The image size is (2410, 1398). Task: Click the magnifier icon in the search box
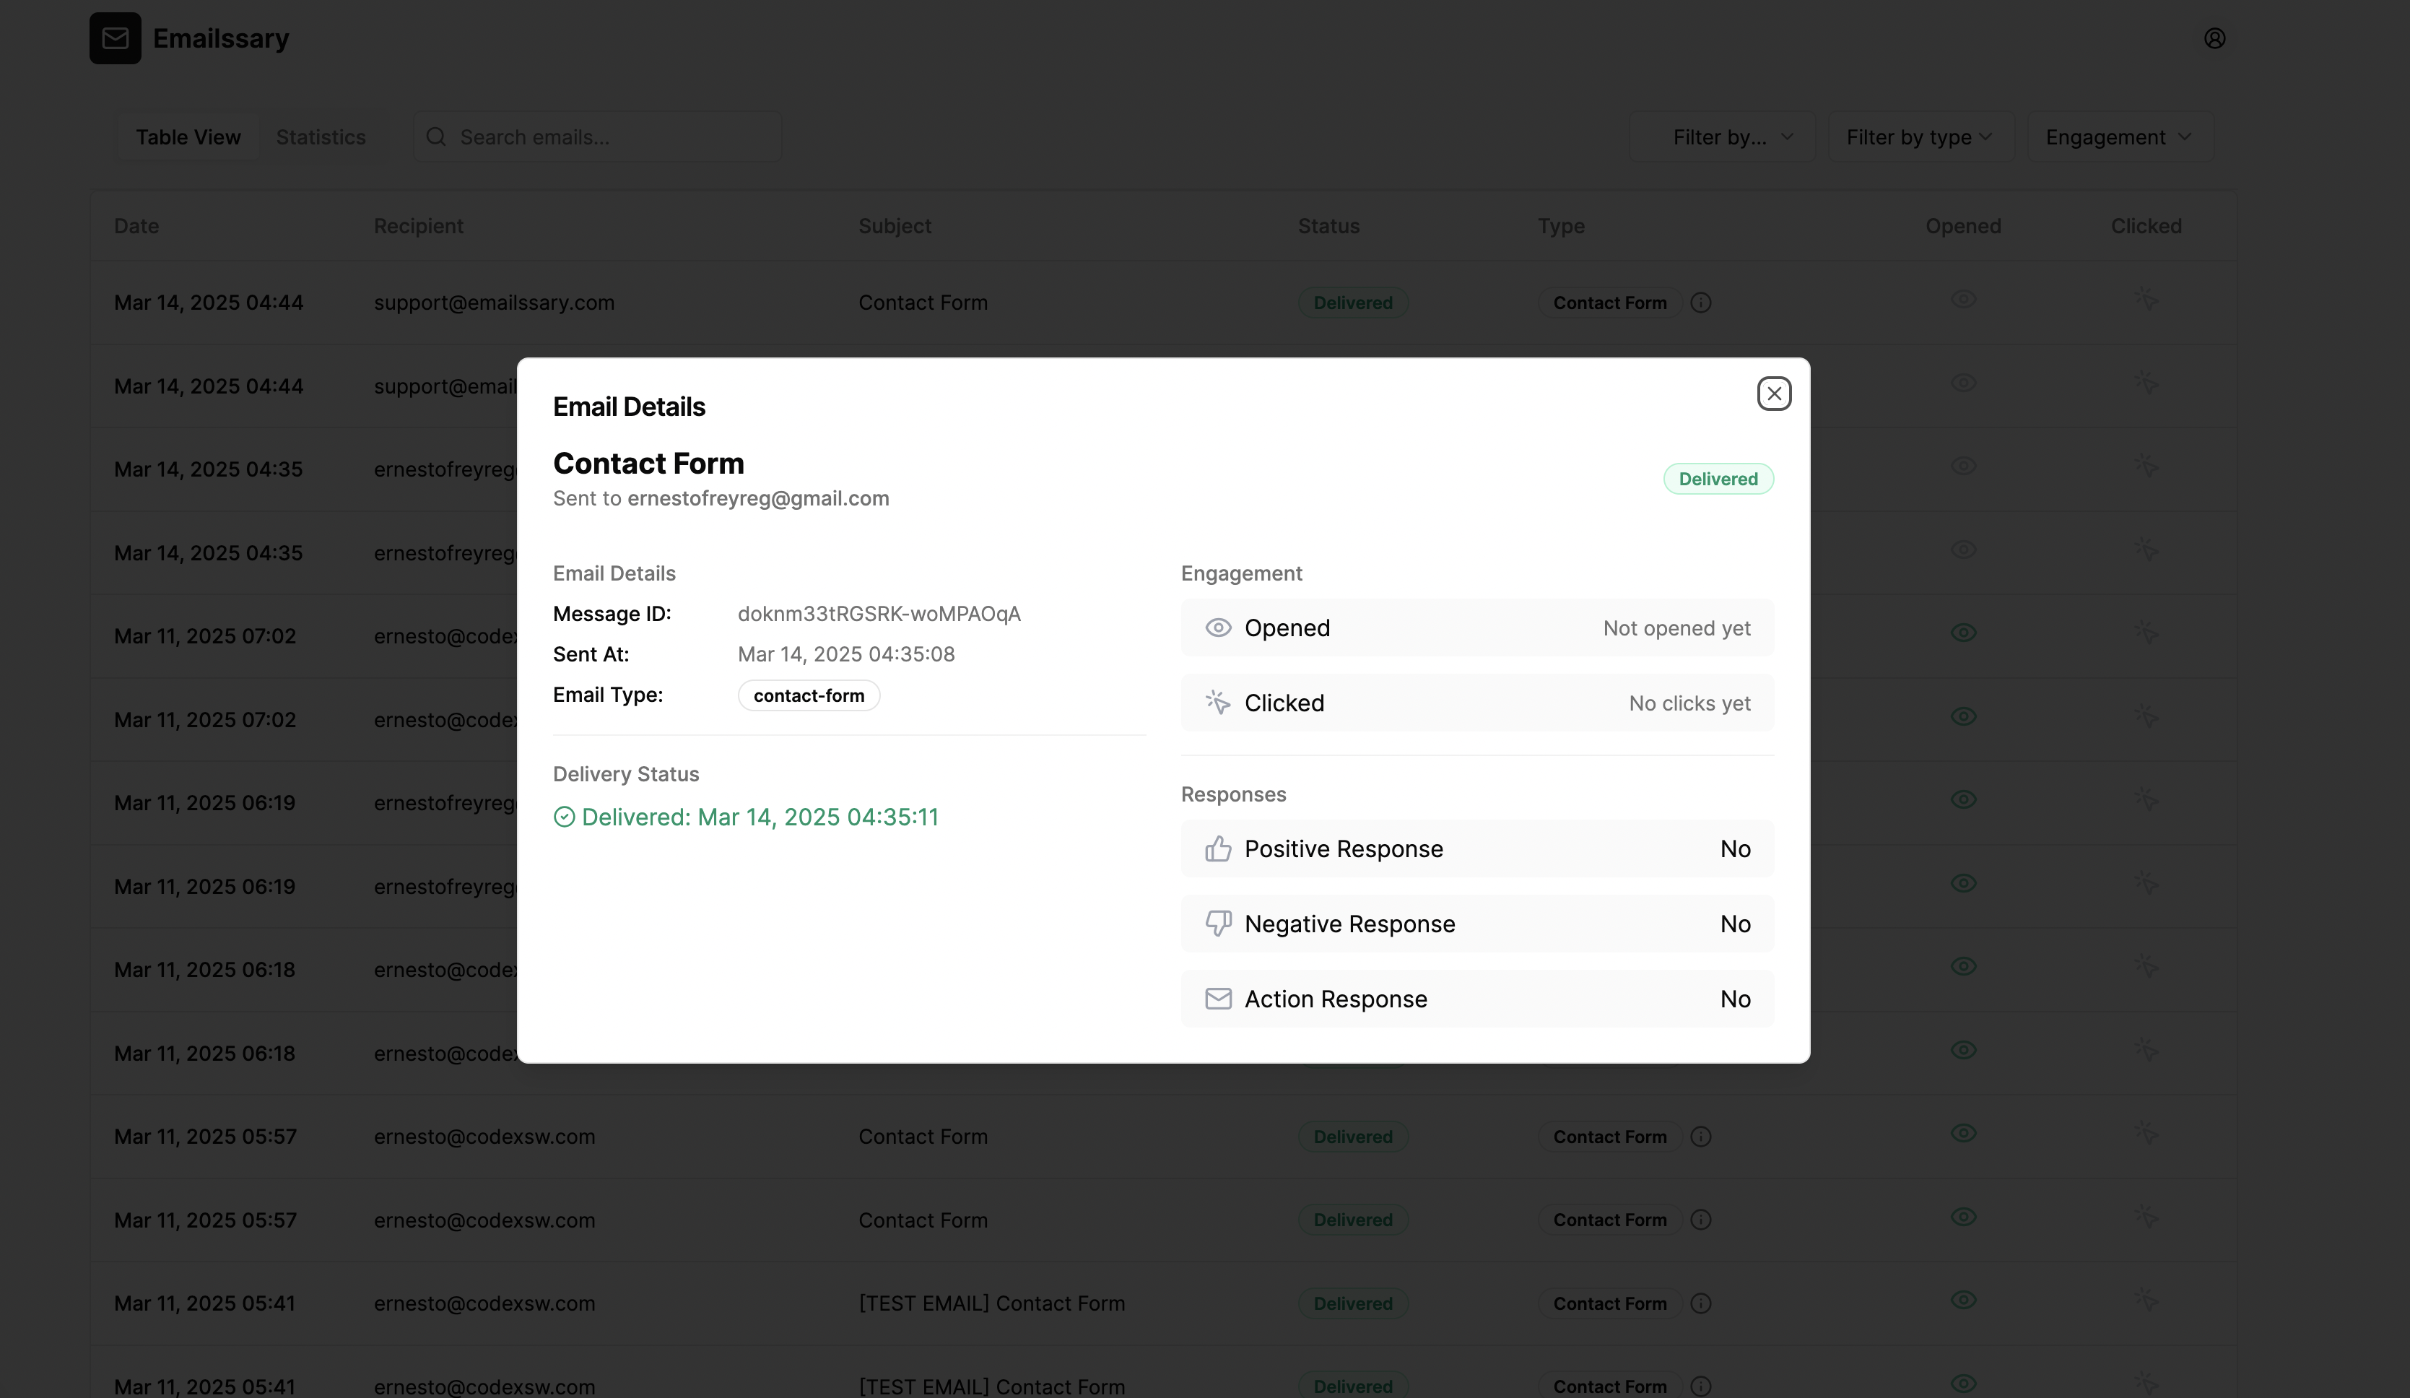[436, 136]
